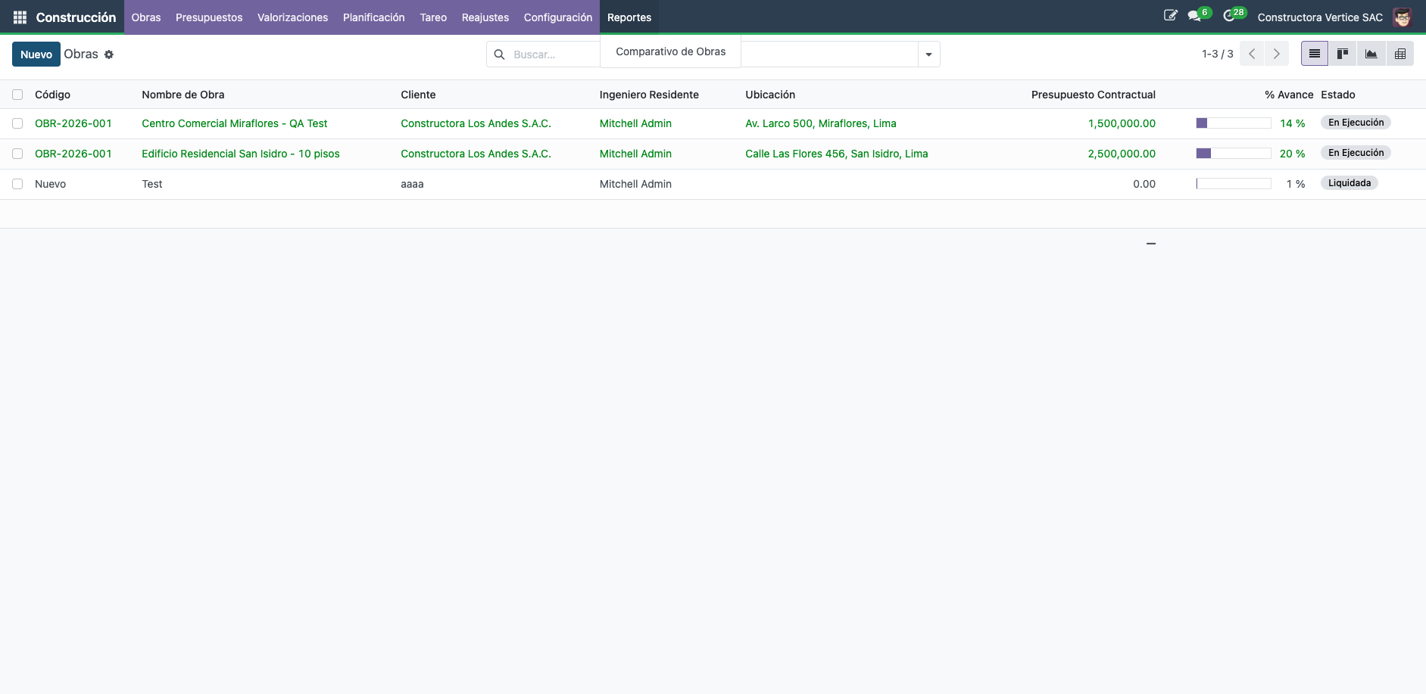Viewport: 1426px width, 694px height.
Task: Click Constructora Los Andes in Miraflores row
Action: coord(476,123)
